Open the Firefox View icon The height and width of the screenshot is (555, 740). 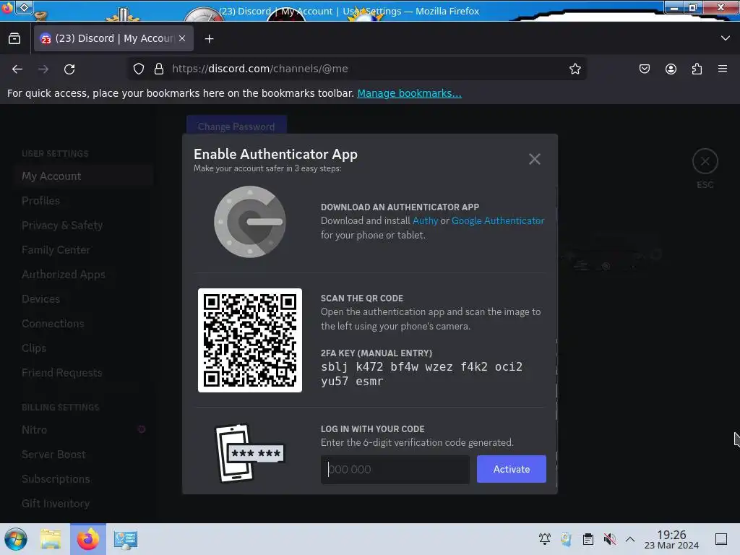[14, 39]
